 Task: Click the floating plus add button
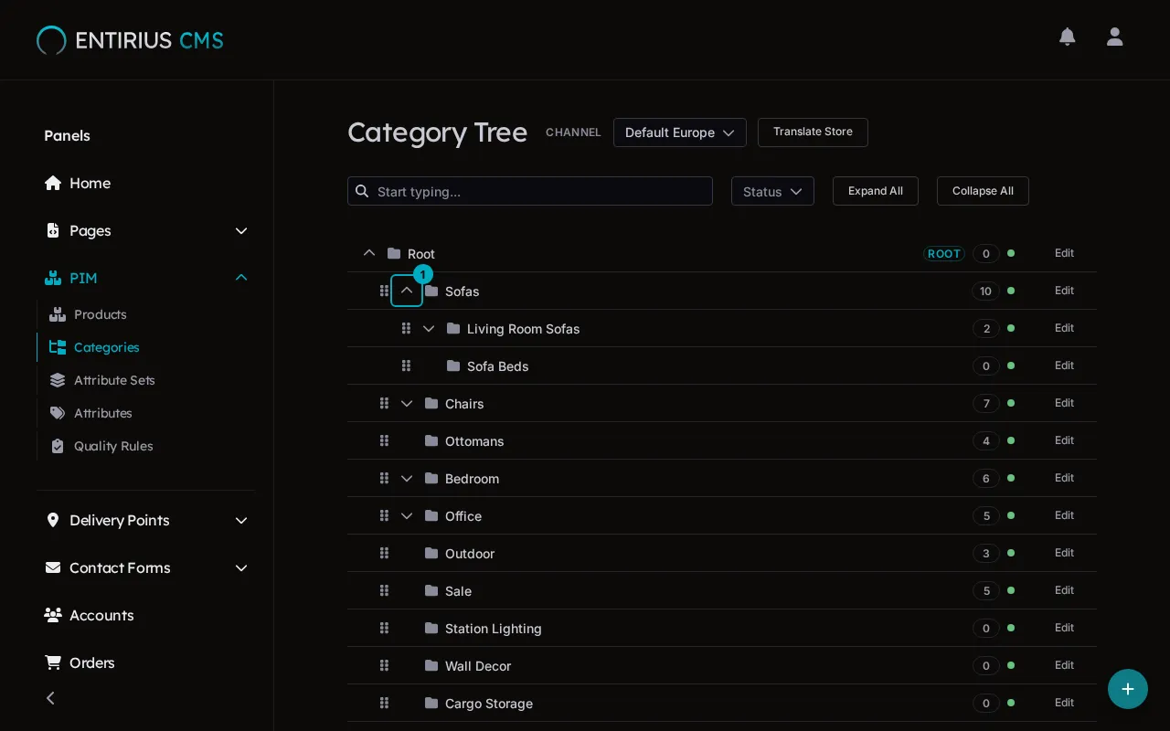pyautogui.click(x=1128, y=689)
